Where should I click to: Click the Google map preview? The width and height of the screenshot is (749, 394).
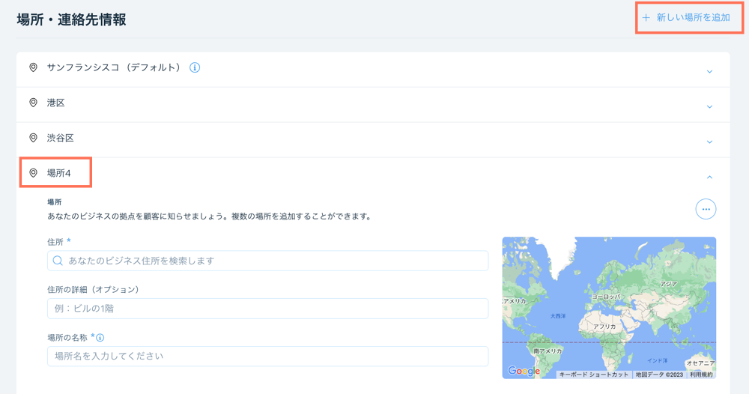(609, 308)
